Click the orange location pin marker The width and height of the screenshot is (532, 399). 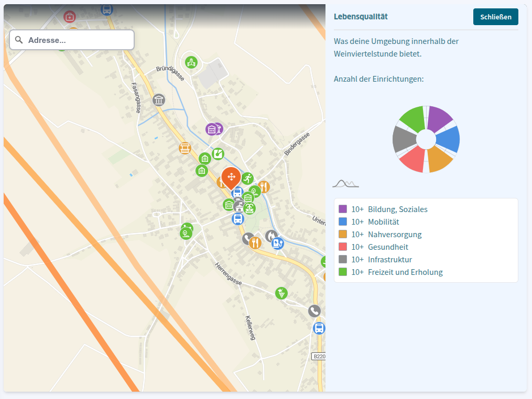point(231,177)
